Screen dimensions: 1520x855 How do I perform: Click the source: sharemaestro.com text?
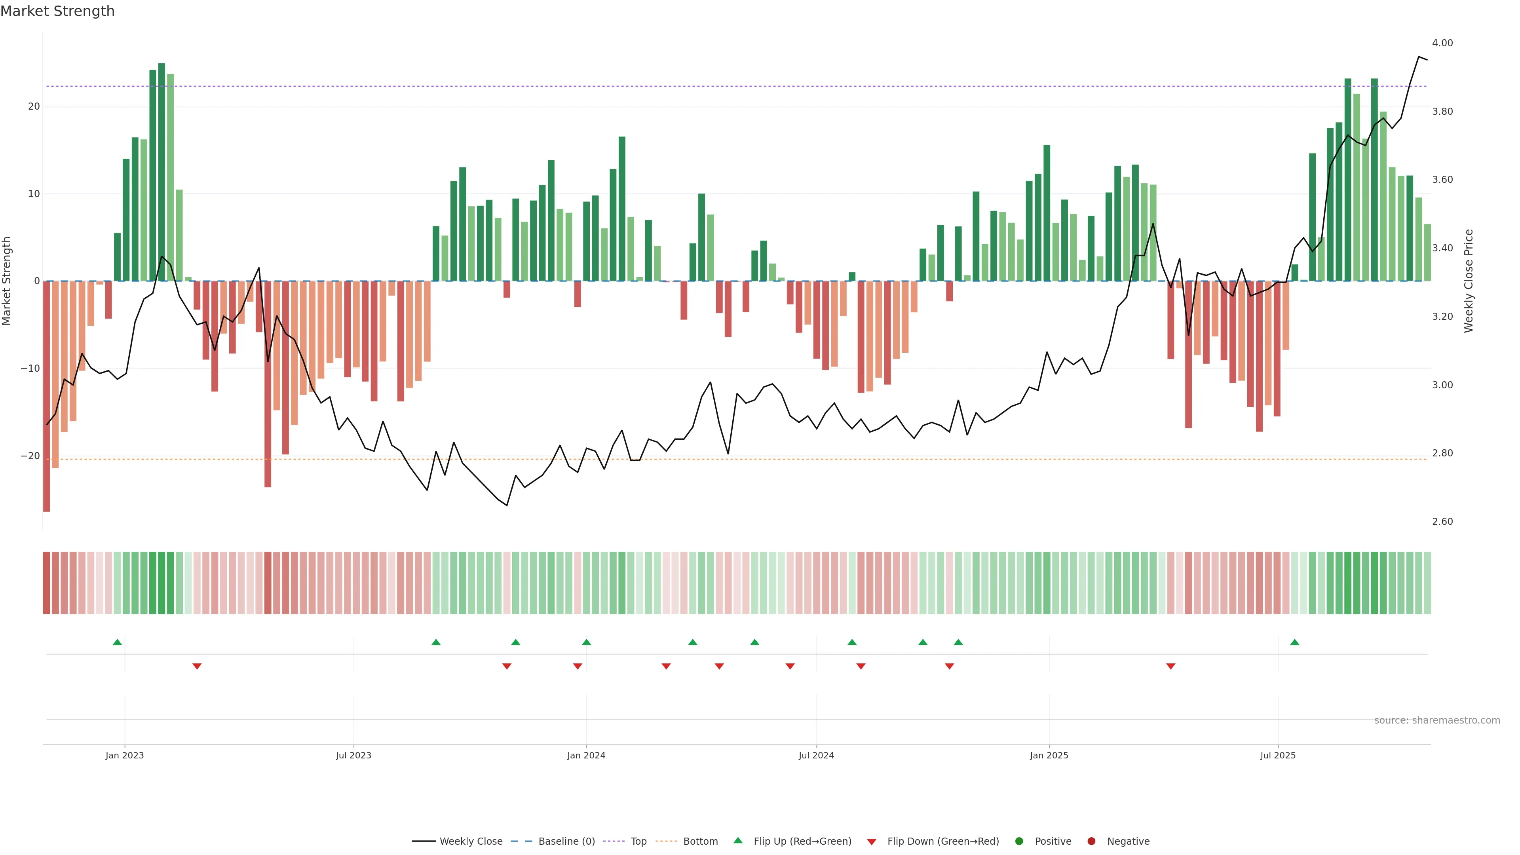[1437, 720]
